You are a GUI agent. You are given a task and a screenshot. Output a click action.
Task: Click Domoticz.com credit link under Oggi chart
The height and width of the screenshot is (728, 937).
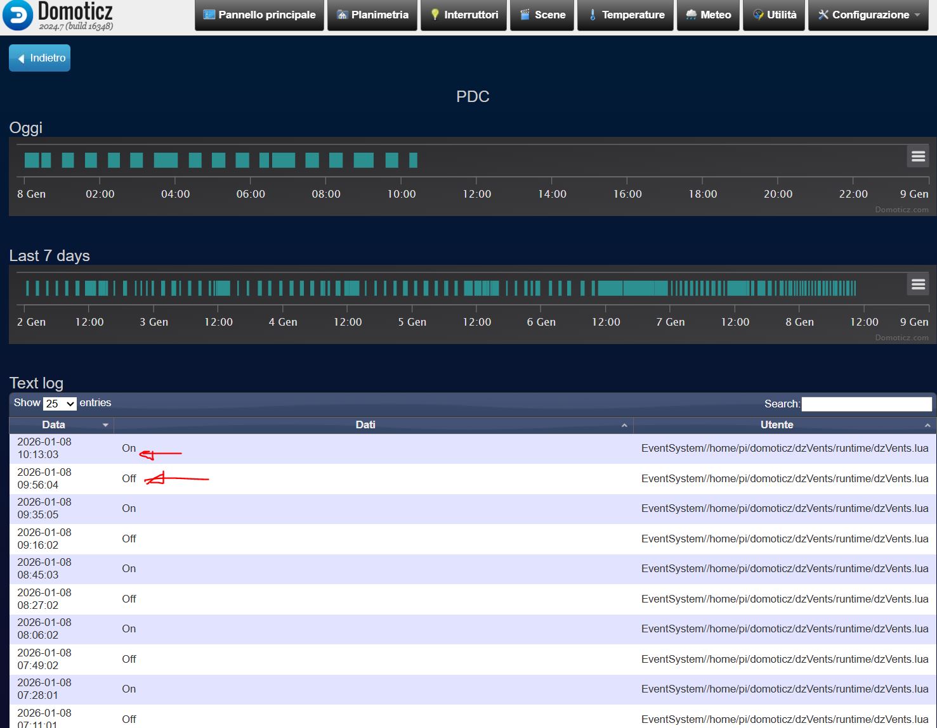tap(901, 210)
